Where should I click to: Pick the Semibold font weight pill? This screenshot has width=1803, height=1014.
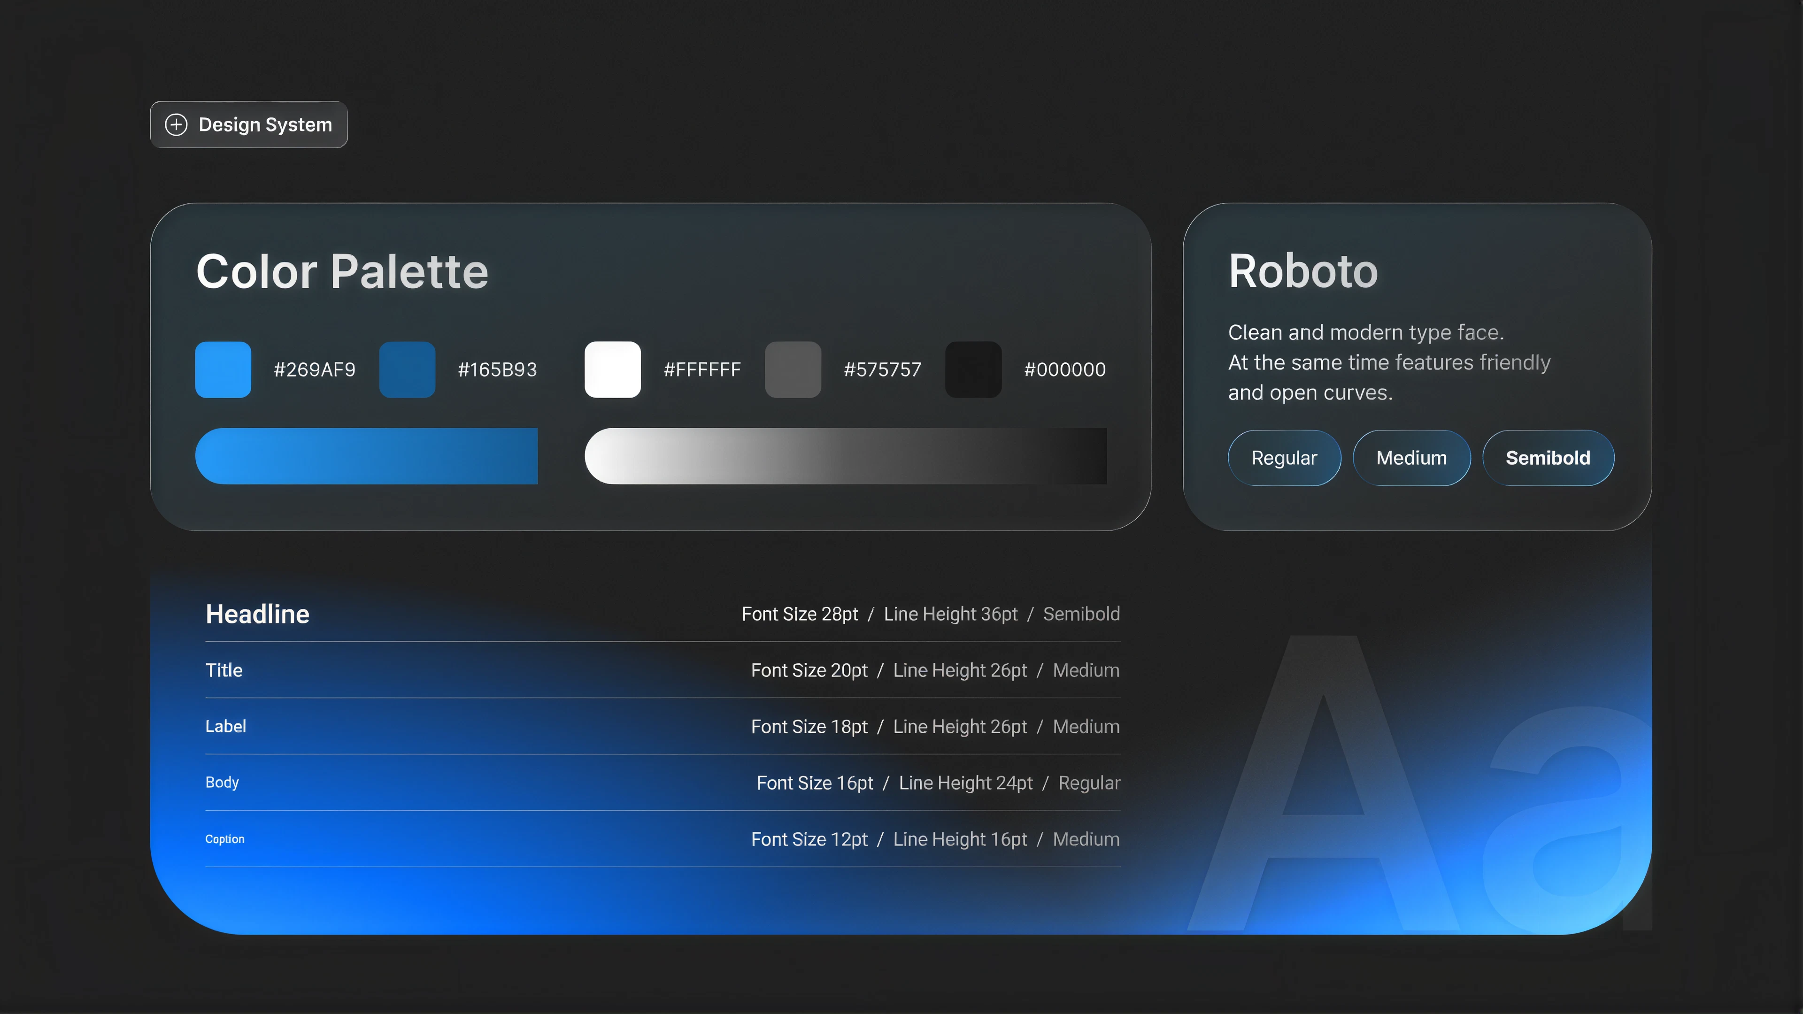[1548, 458]
